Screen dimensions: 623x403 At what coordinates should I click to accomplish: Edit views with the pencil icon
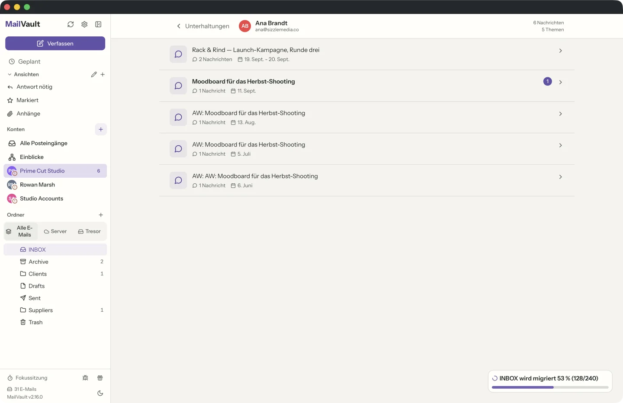[x=94, y=74]
